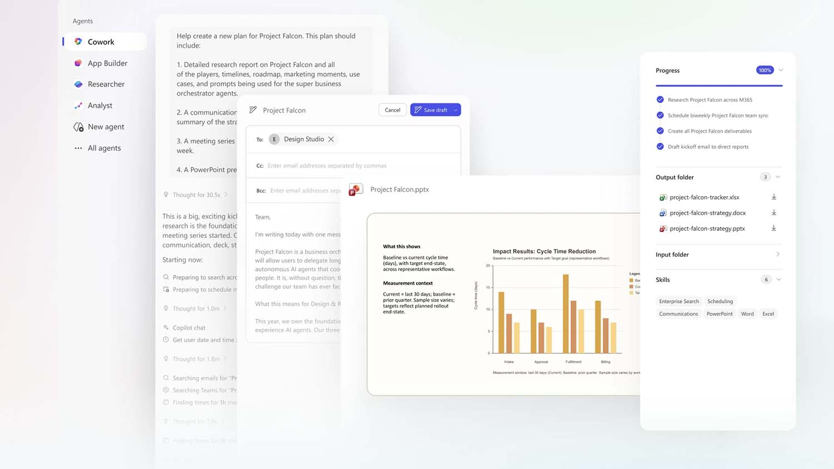Open the Save draft dropdown arrow
Viewport: 834px width, 469px height.
455,110
